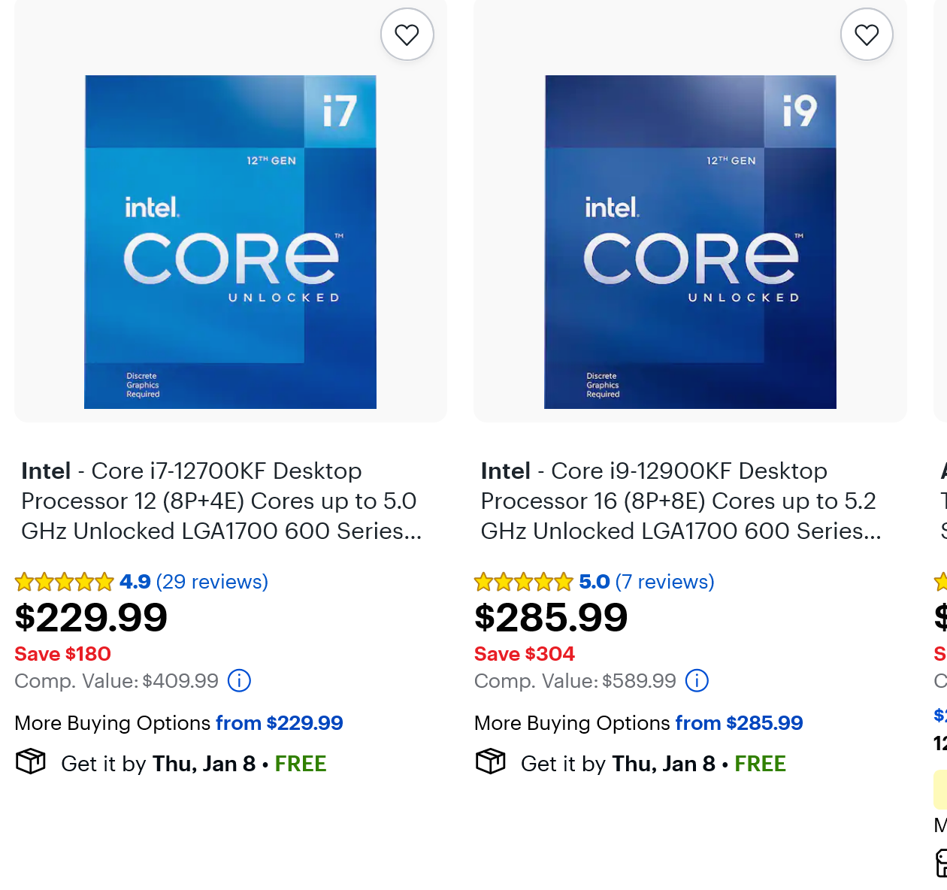Click shipping box icon under i9 listing
The height and width of the screenshot is (890, 947).
coord(491,761)
